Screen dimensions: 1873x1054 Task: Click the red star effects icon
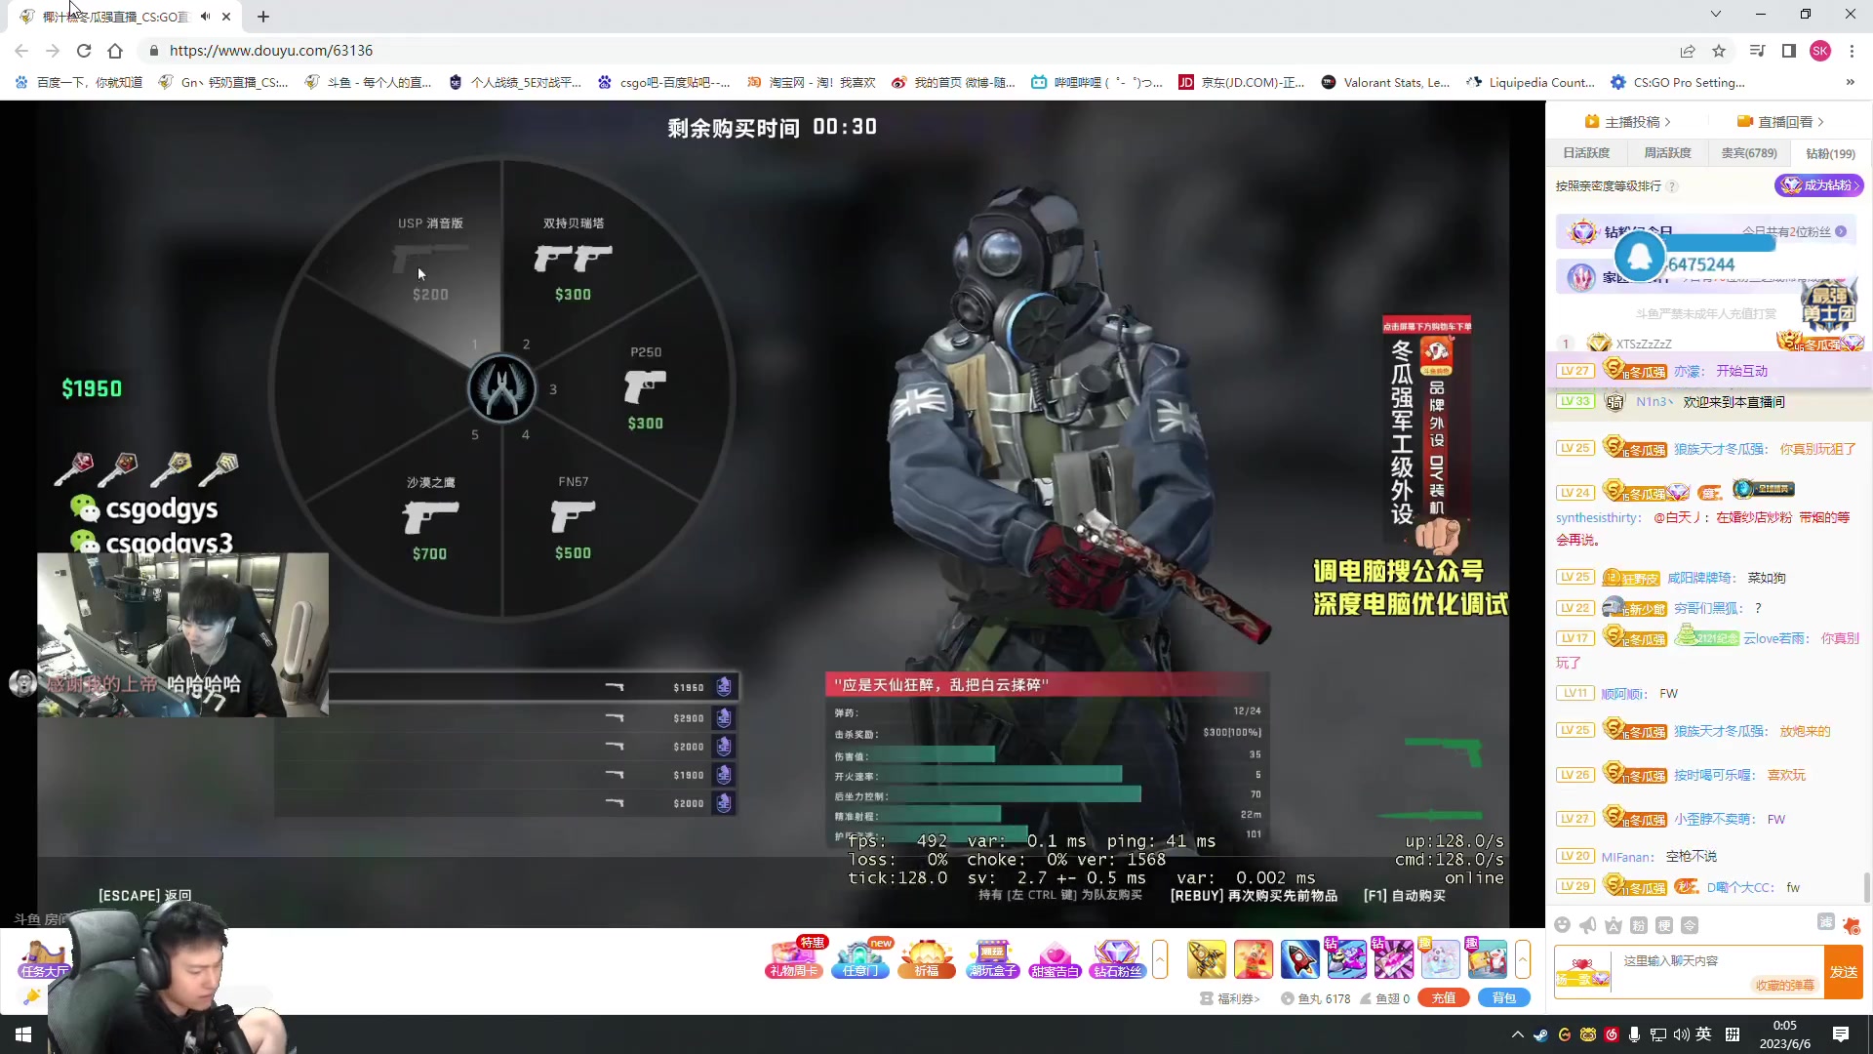pos(1852,925)
